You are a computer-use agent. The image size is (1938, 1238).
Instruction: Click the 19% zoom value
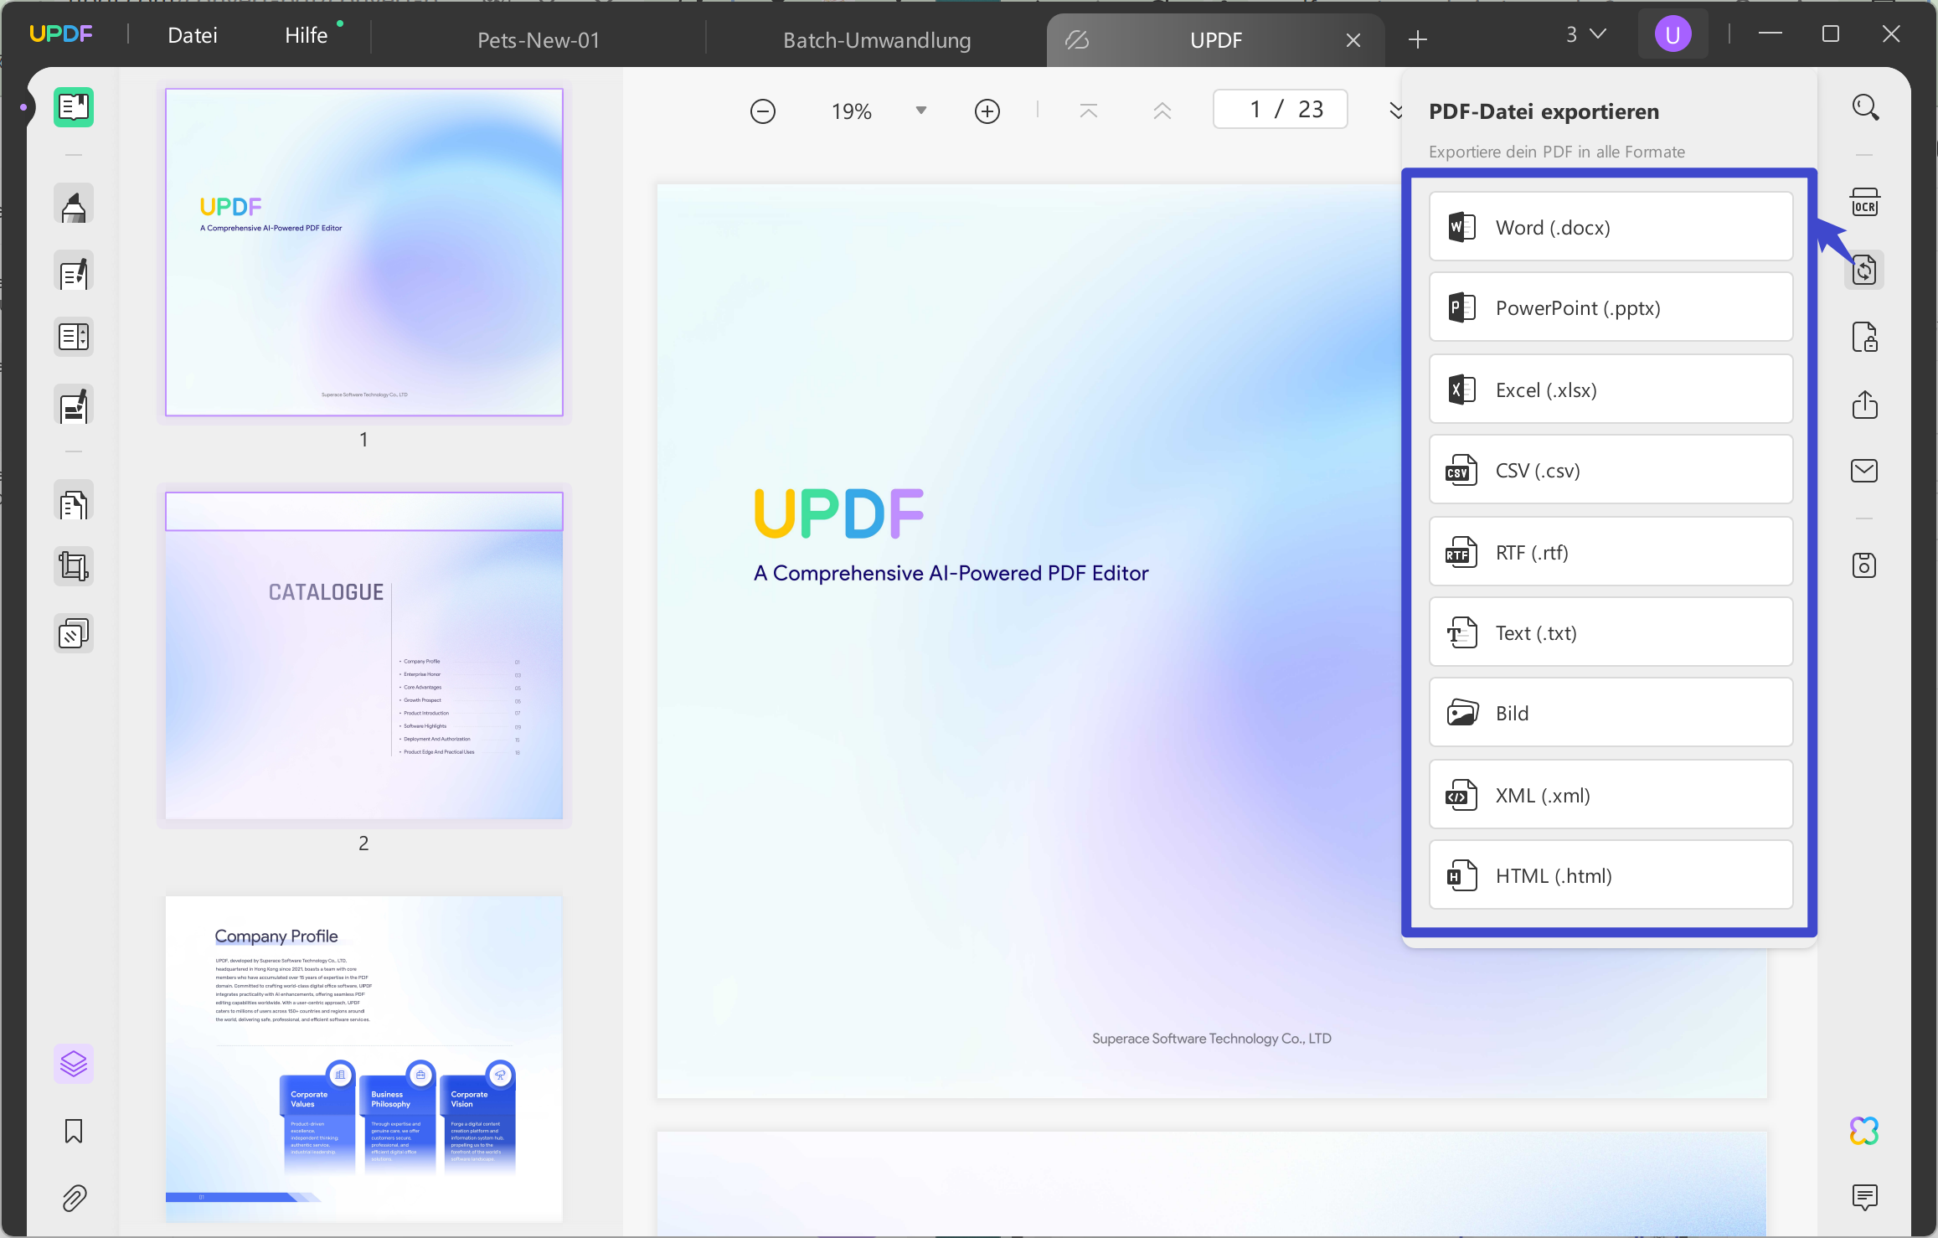pyautogui.click(x=852, y=111)
